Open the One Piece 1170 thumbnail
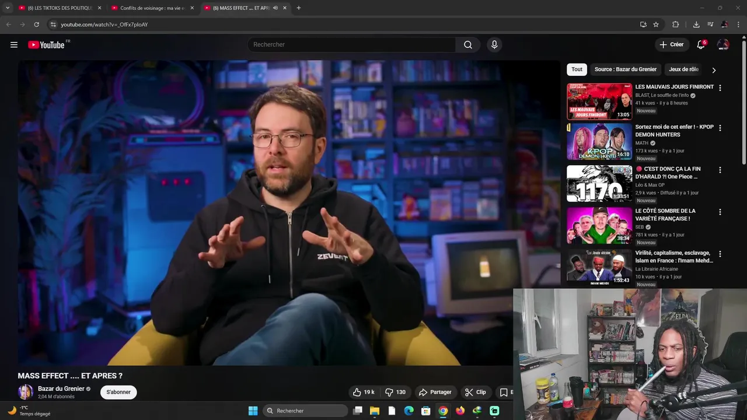This screenshot has width=747, height=420. coord(599,183)
